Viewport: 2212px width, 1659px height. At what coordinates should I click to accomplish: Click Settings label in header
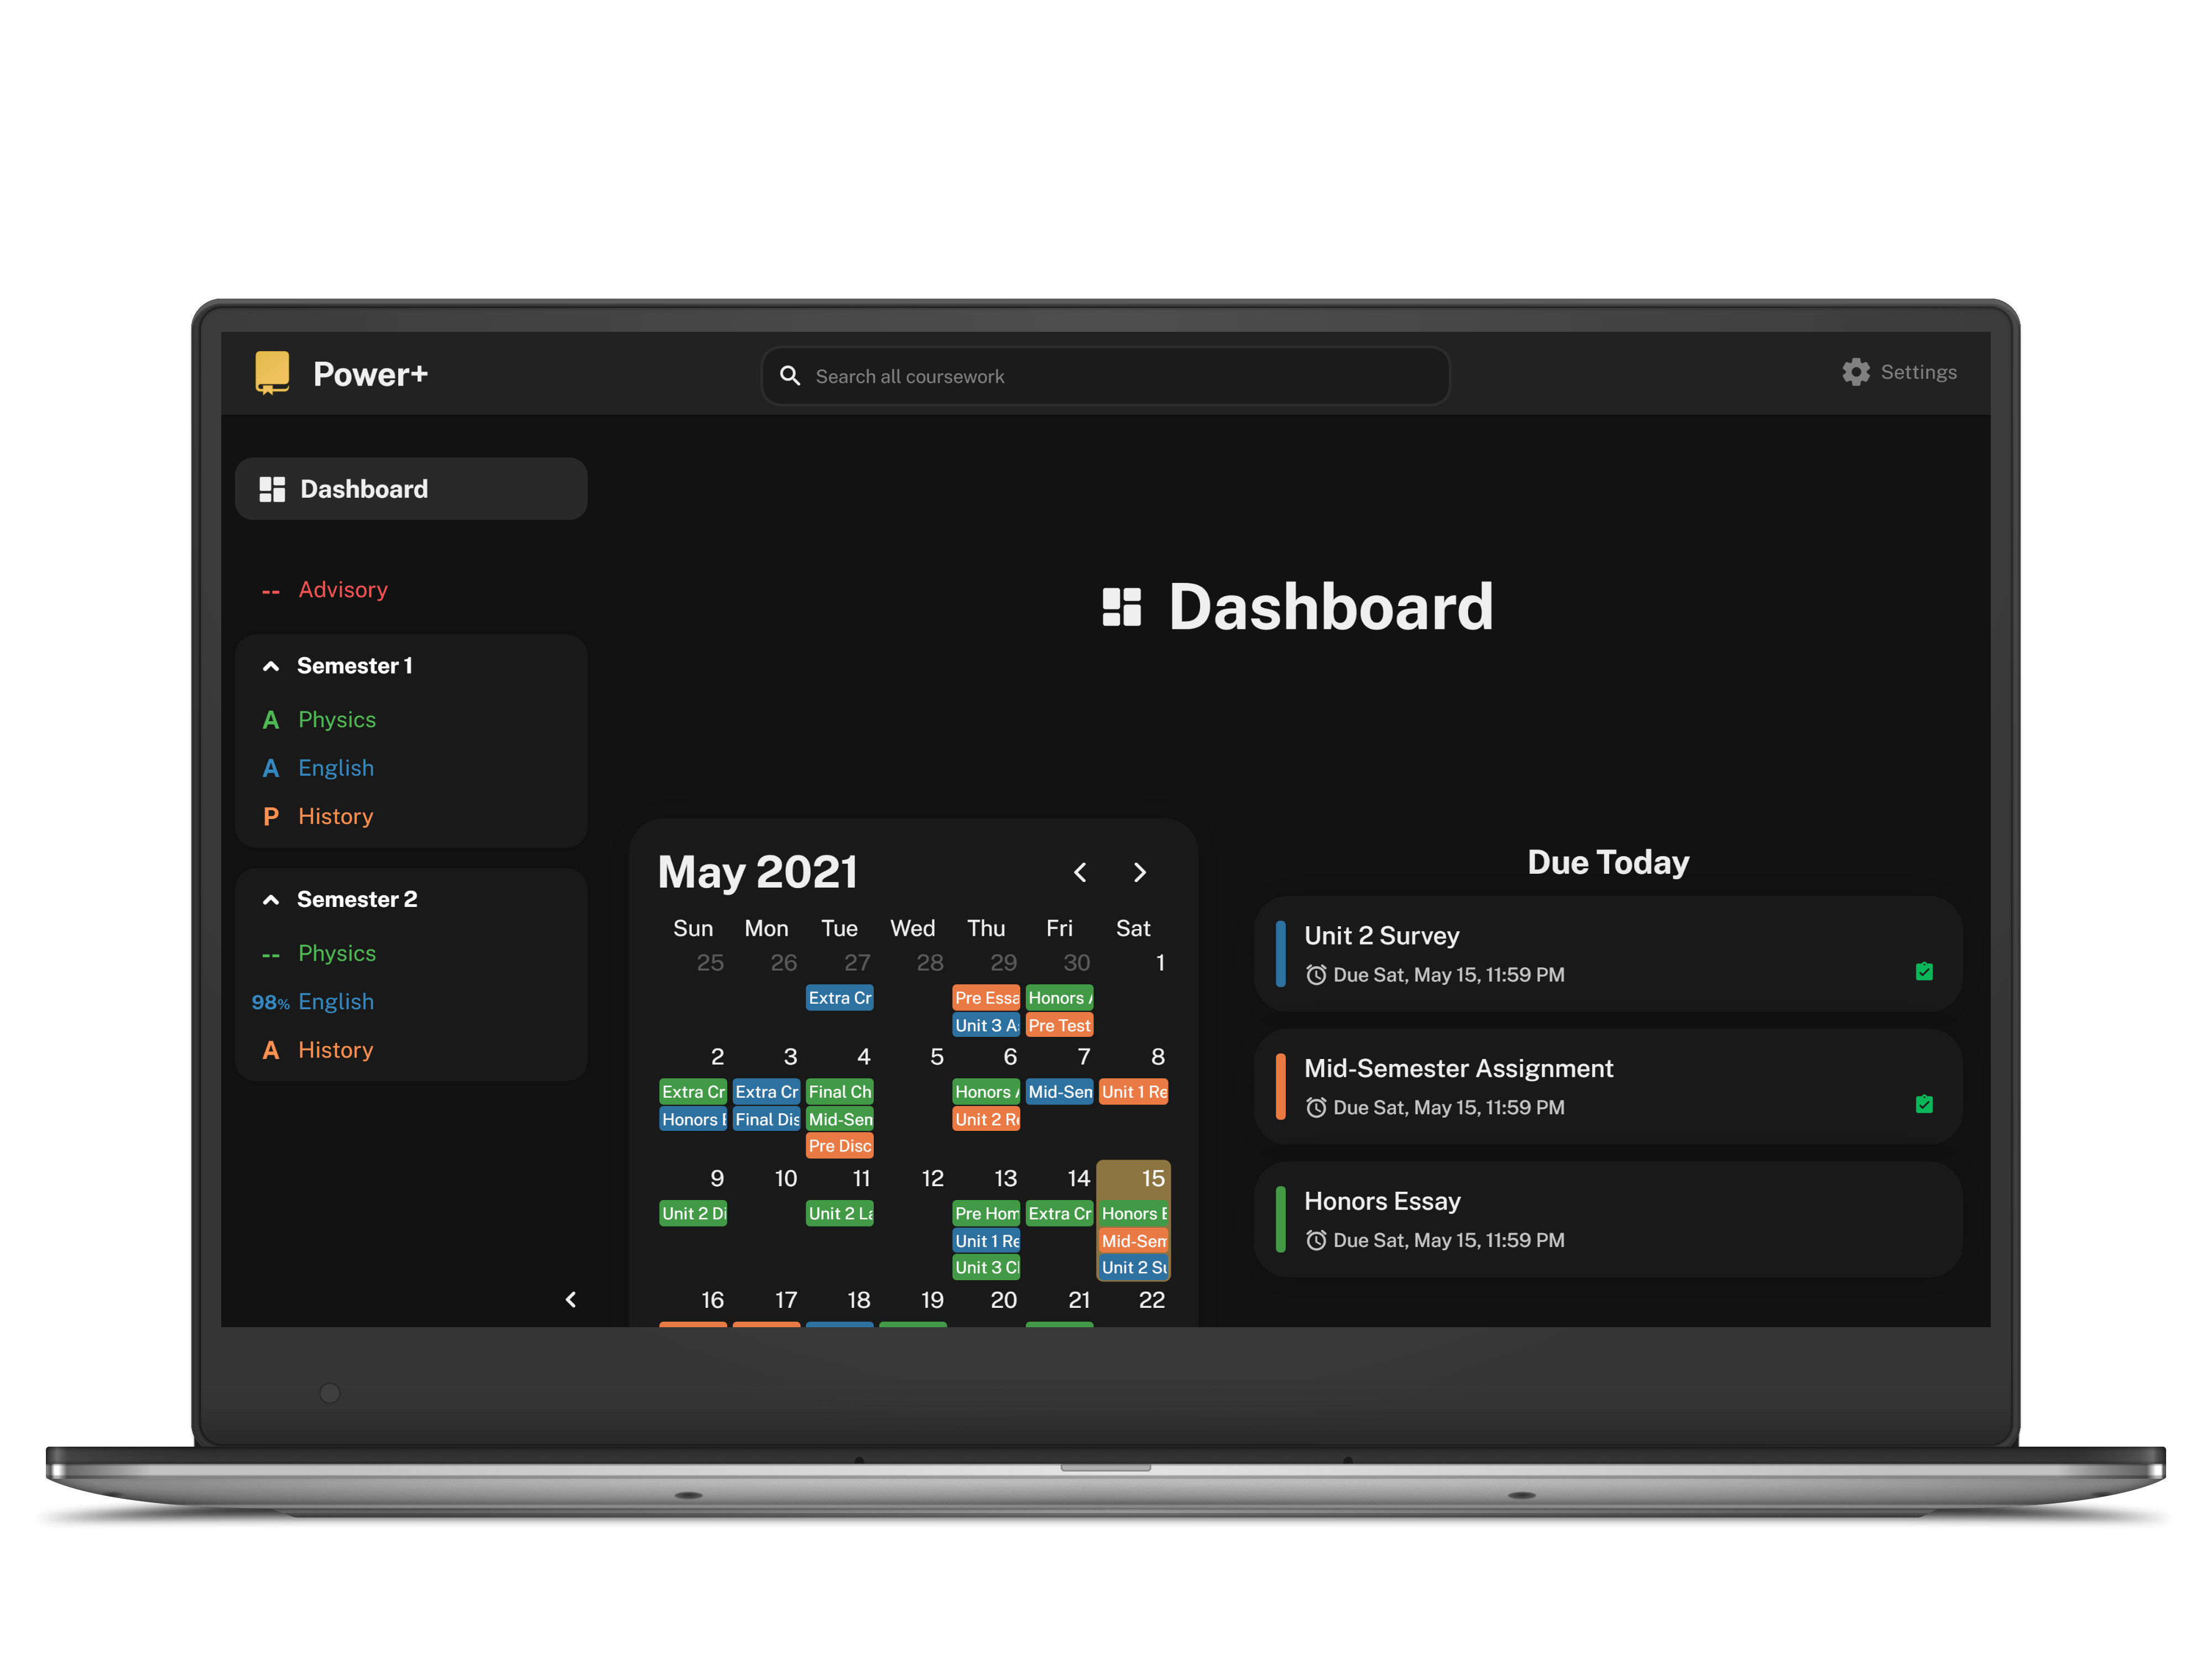(x=1918, y=372)
